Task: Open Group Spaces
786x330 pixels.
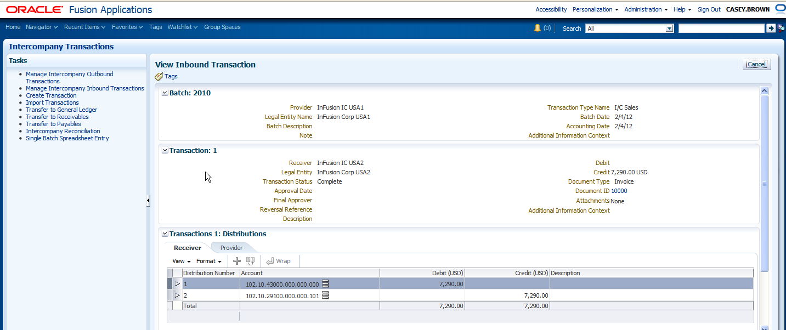Action: (x=222, y=27)
